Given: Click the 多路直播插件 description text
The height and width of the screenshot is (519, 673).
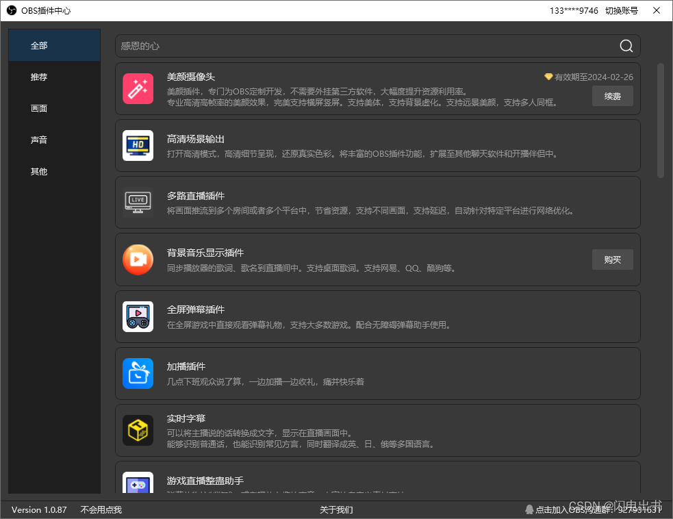Looking at the screenshot, I should pyautogui.click(x=371, y=211).
